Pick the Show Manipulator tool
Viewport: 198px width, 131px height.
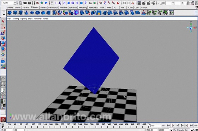point(3,66)
